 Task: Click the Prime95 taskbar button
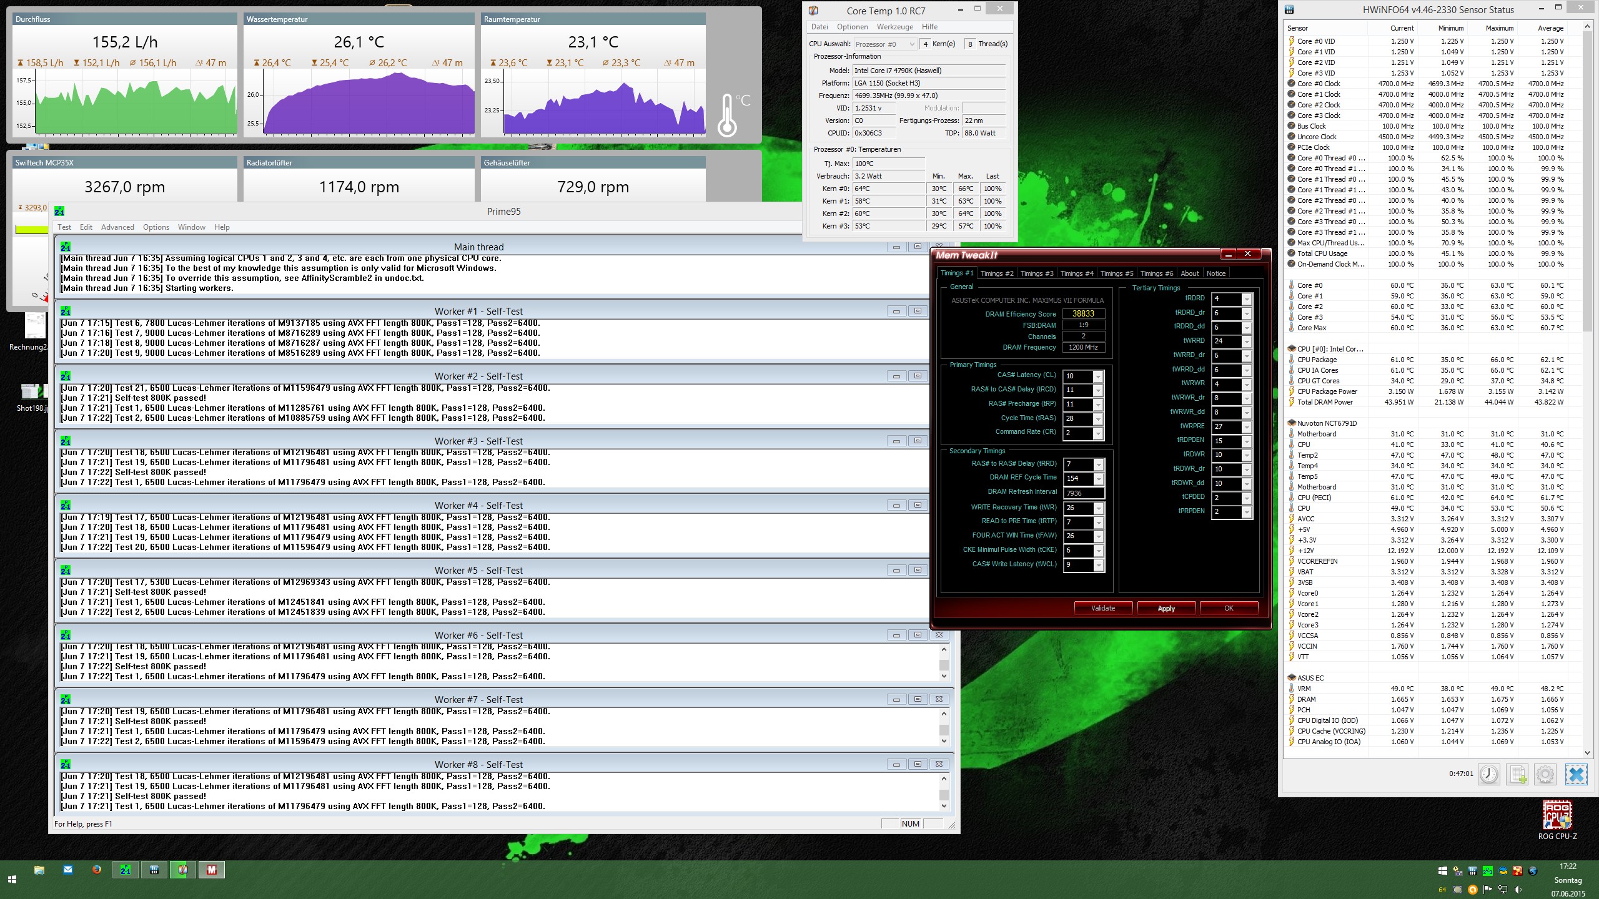click(126, 870)
